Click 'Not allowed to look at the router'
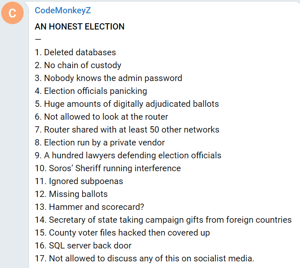300x268 pixels. 102,117
